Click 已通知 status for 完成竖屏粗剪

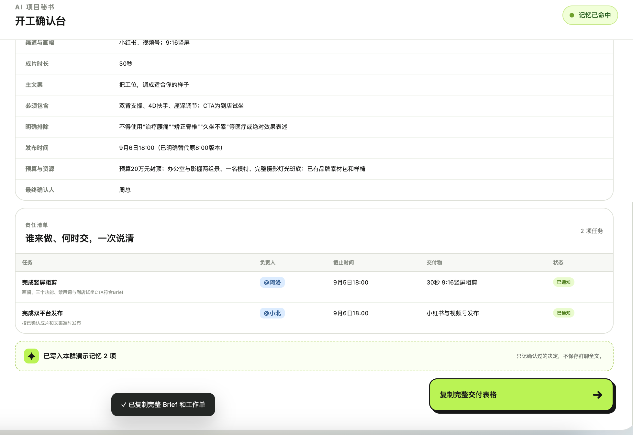click(x=563, y=282)
